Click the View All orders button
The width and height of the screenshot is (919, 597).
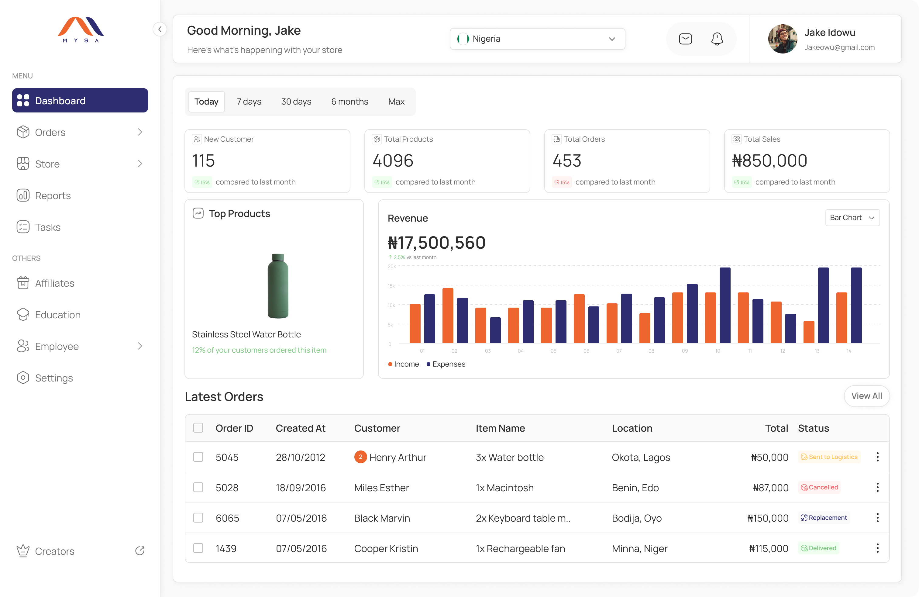866,396
